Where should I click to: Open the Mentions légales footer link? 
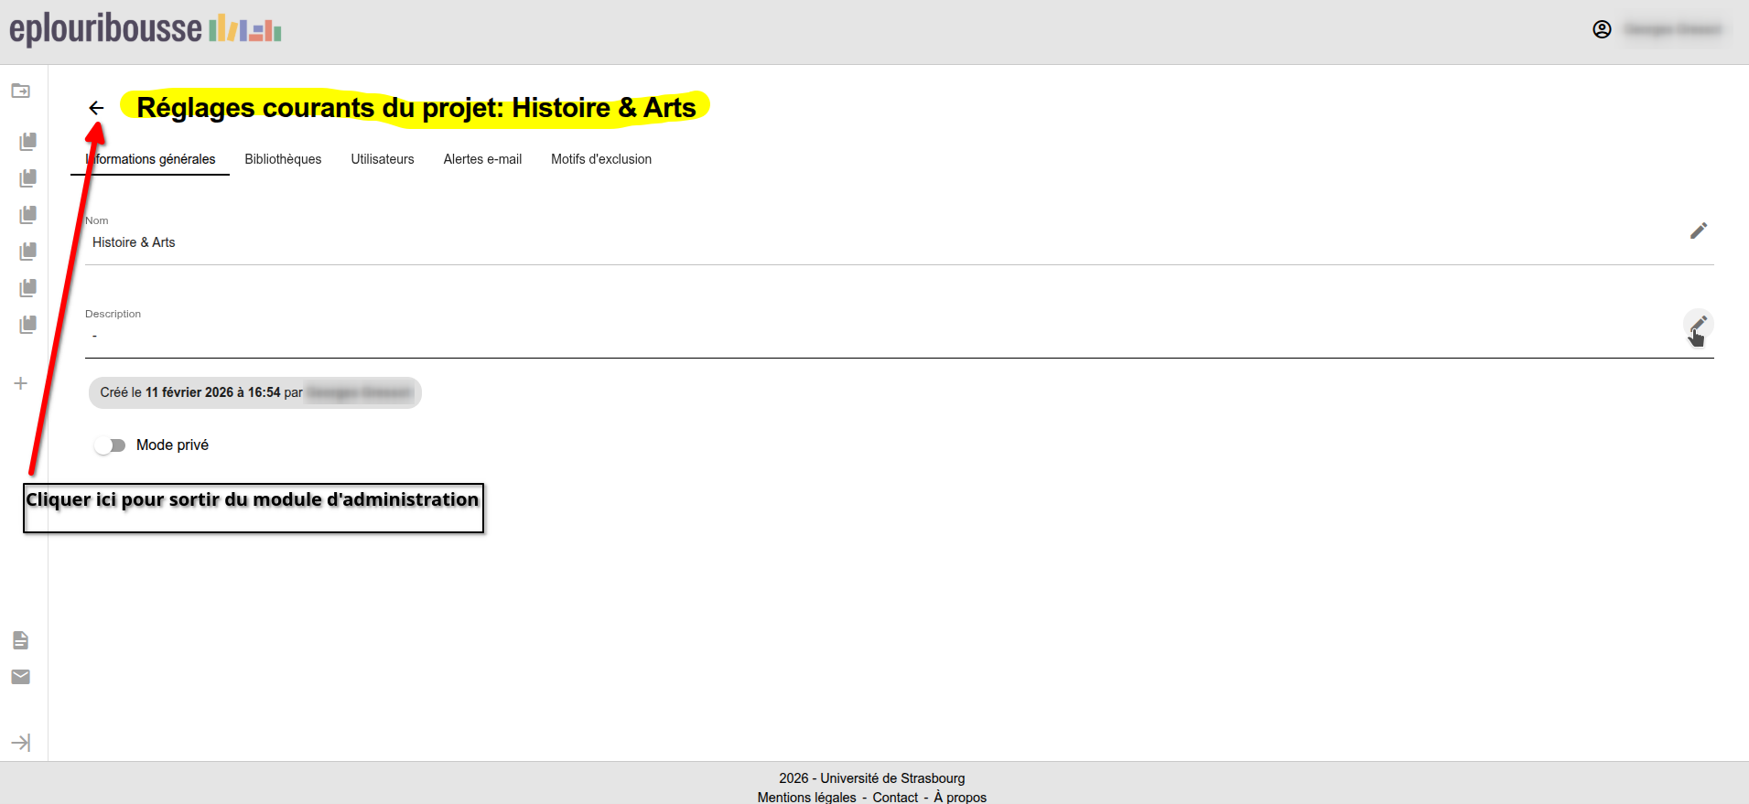806,797
